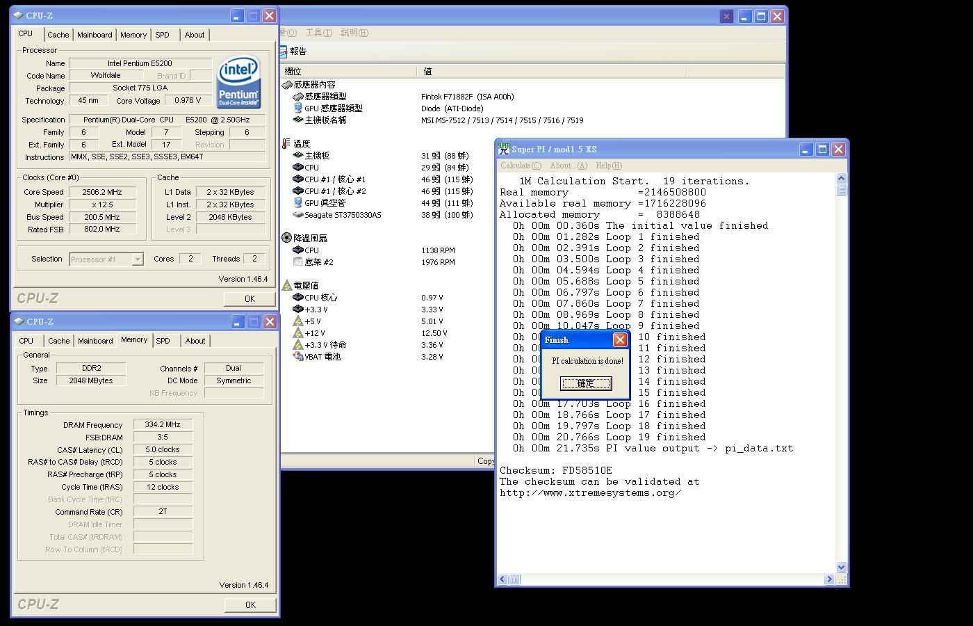Click the Copy button at the monitor's bottom
The height and width of the screenshot is (626, 973).
pos(485,460)
